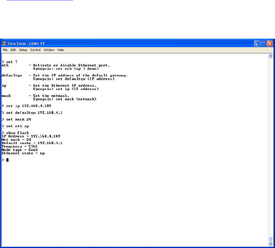Click the 'set defaultgw 192.168.4.1' command
The image size is (275, 248).
(x=32, y=113)
